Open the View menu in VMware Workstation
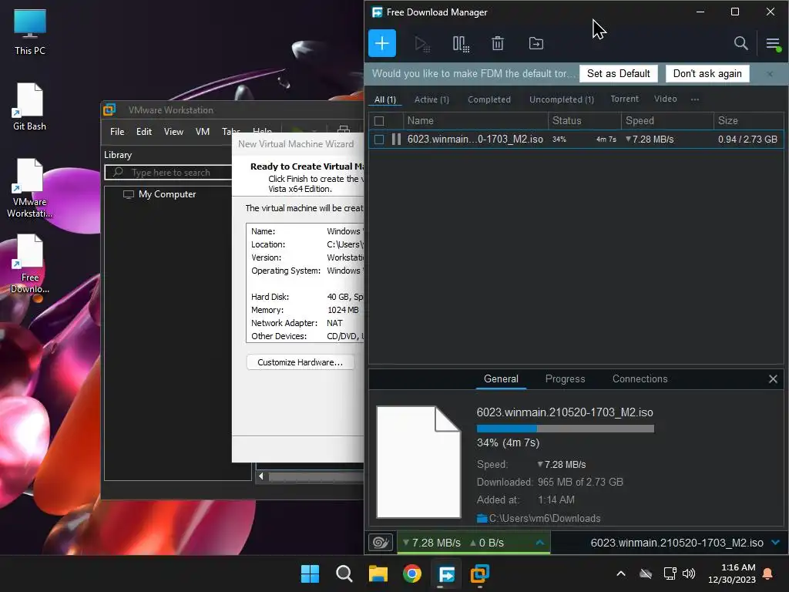Viewport: 789px width, 592px height. click(x=173, y=131)
